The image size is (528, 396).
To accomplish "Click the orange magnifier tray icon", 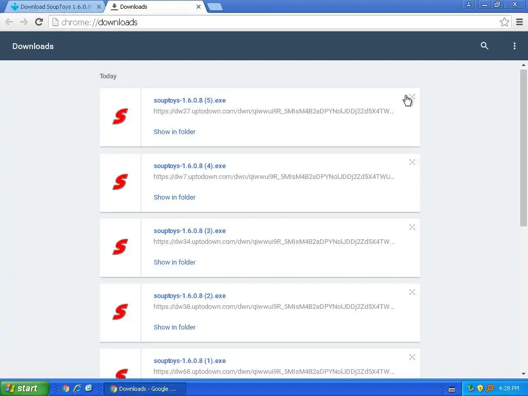I will [490, 389].
